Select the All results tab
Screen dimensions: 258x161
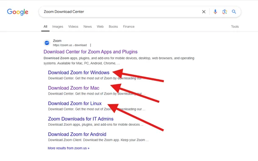click(x=45, y=27)
